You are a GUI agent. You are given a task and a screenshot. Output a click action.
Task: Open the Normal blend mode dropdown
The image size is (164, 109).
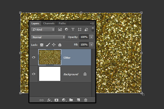48,37
